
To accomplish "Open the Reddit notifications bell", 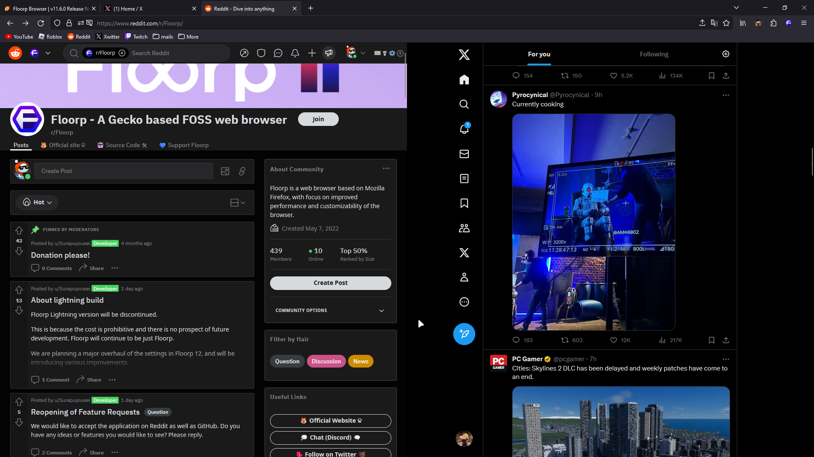I will click(295, 53).
